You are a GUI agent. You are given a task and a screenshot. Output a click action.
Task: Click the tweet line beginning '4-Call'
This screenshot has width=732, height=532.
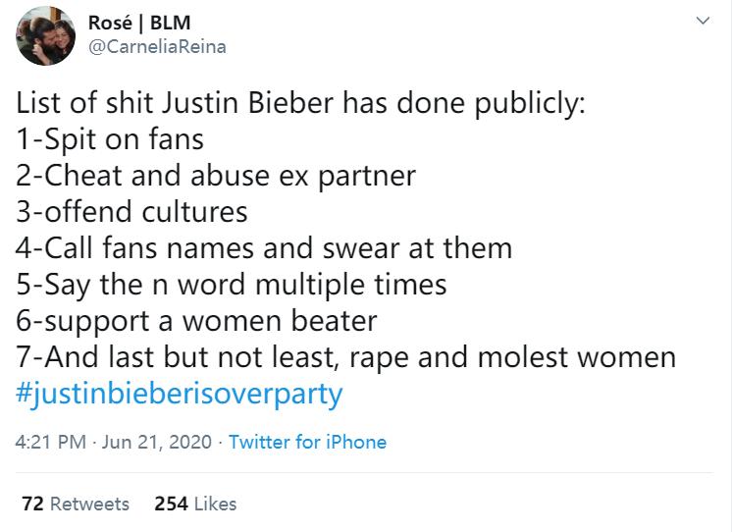click(x=264, y=248)
